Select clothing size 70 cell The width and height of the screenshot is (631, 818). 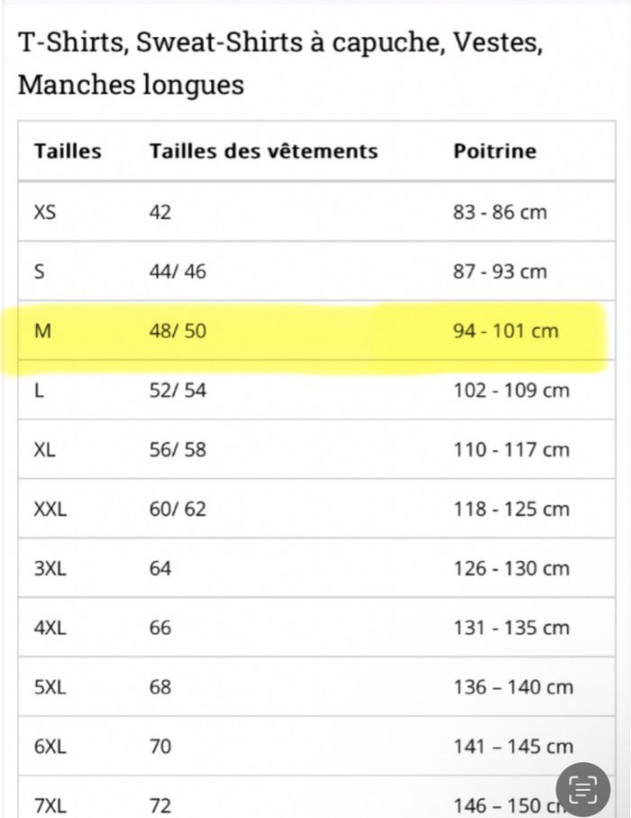click(160, 747)
